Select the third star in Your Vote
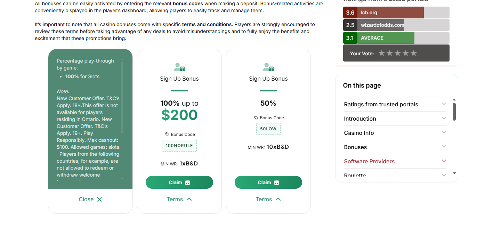The image size is (493, 228). tap(398, 53)
